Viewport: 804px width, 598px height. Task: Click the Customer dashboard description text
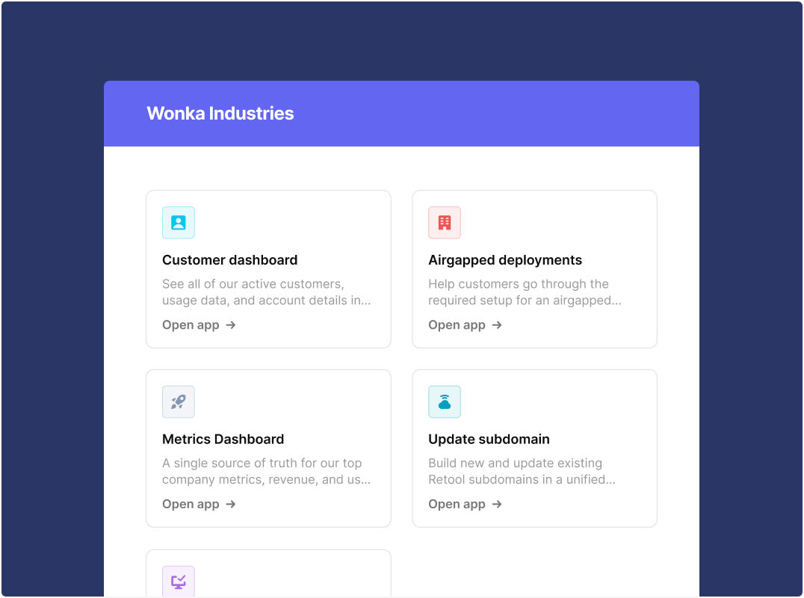(x=266, y=292)
